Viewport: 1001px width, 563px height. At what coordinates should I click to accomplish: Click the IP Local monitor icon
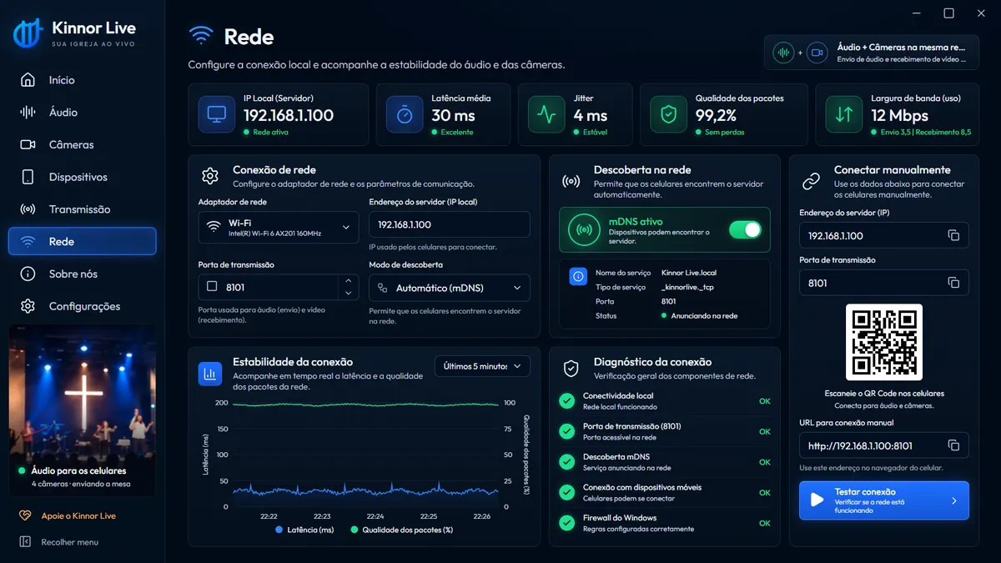pyautogui.click(x=216, y=114)
